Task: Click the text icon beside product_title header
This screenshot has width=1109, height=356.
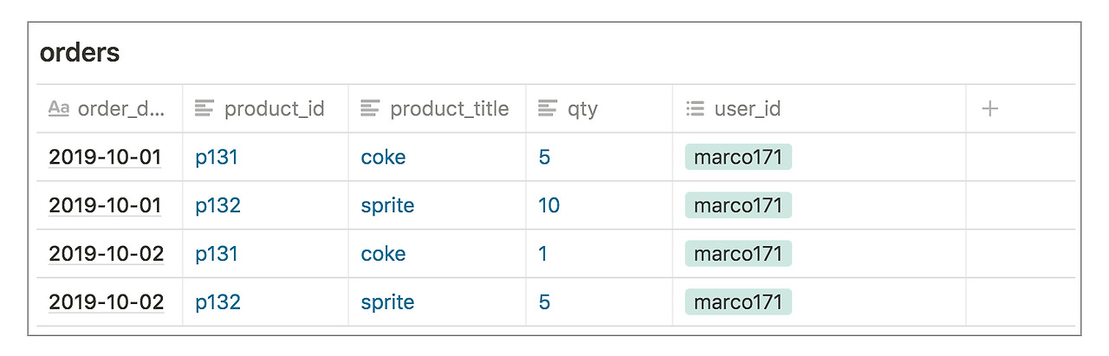Action: tap(370, 109)
